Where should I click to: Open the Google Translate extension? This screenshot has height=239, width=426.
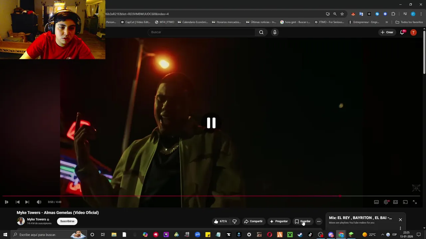pyautogui.click(x=361, y=14)
